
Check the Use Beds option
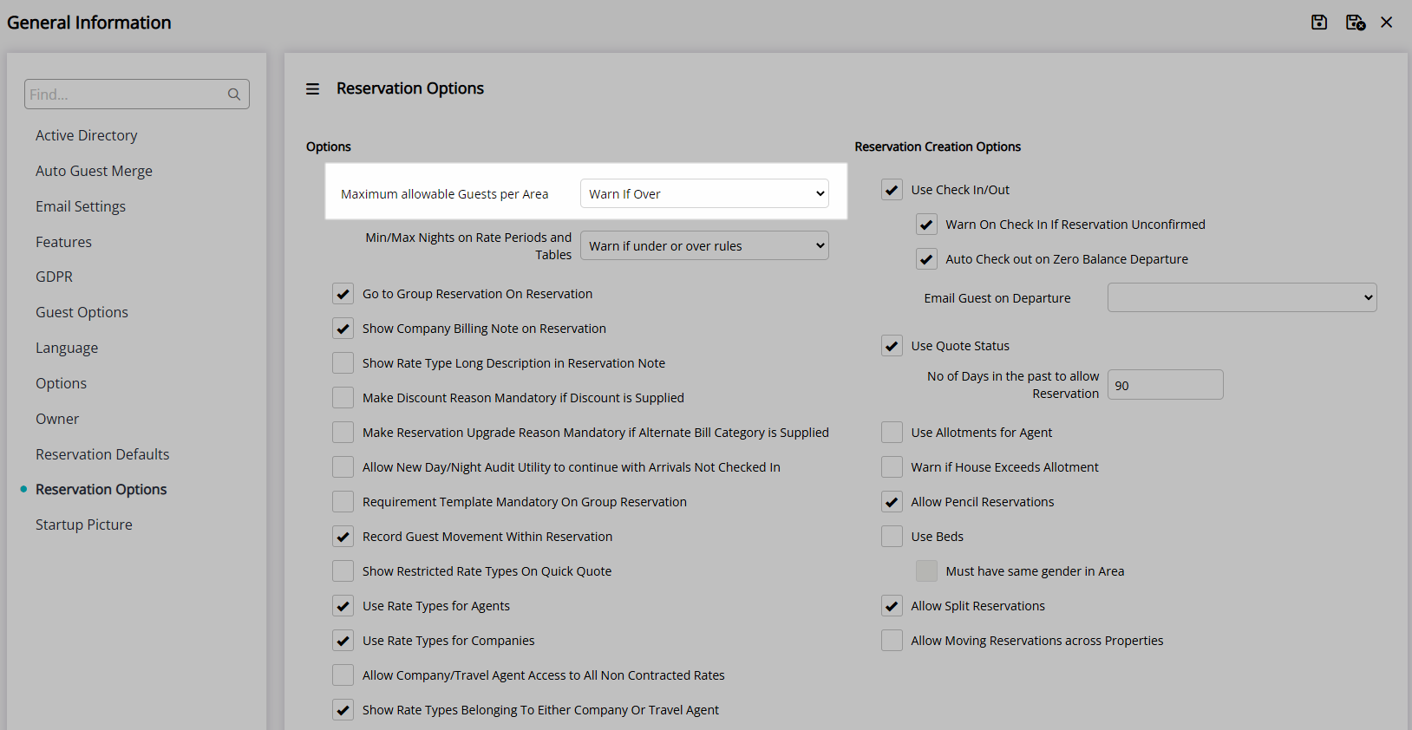[892, 537]
